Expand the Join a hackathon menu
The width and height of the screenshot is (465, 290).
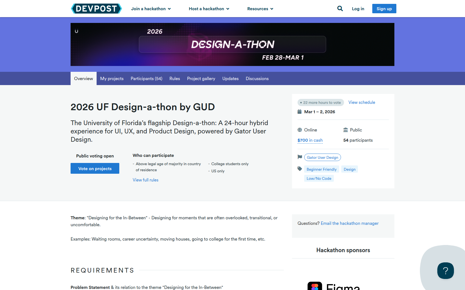click(151, 9)
